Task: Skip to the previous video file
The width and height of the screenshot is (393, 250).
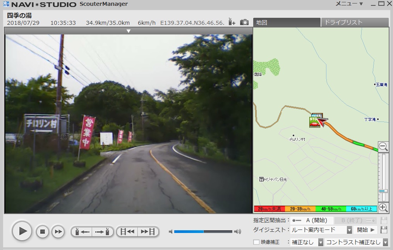Action: (127, 231)
